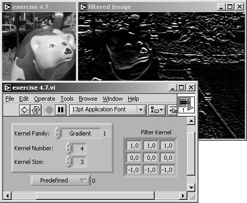Viewport: 247px width, 203px height.
Task: Click the Abort Execution stop icon
Action: (x=49, y=110)
